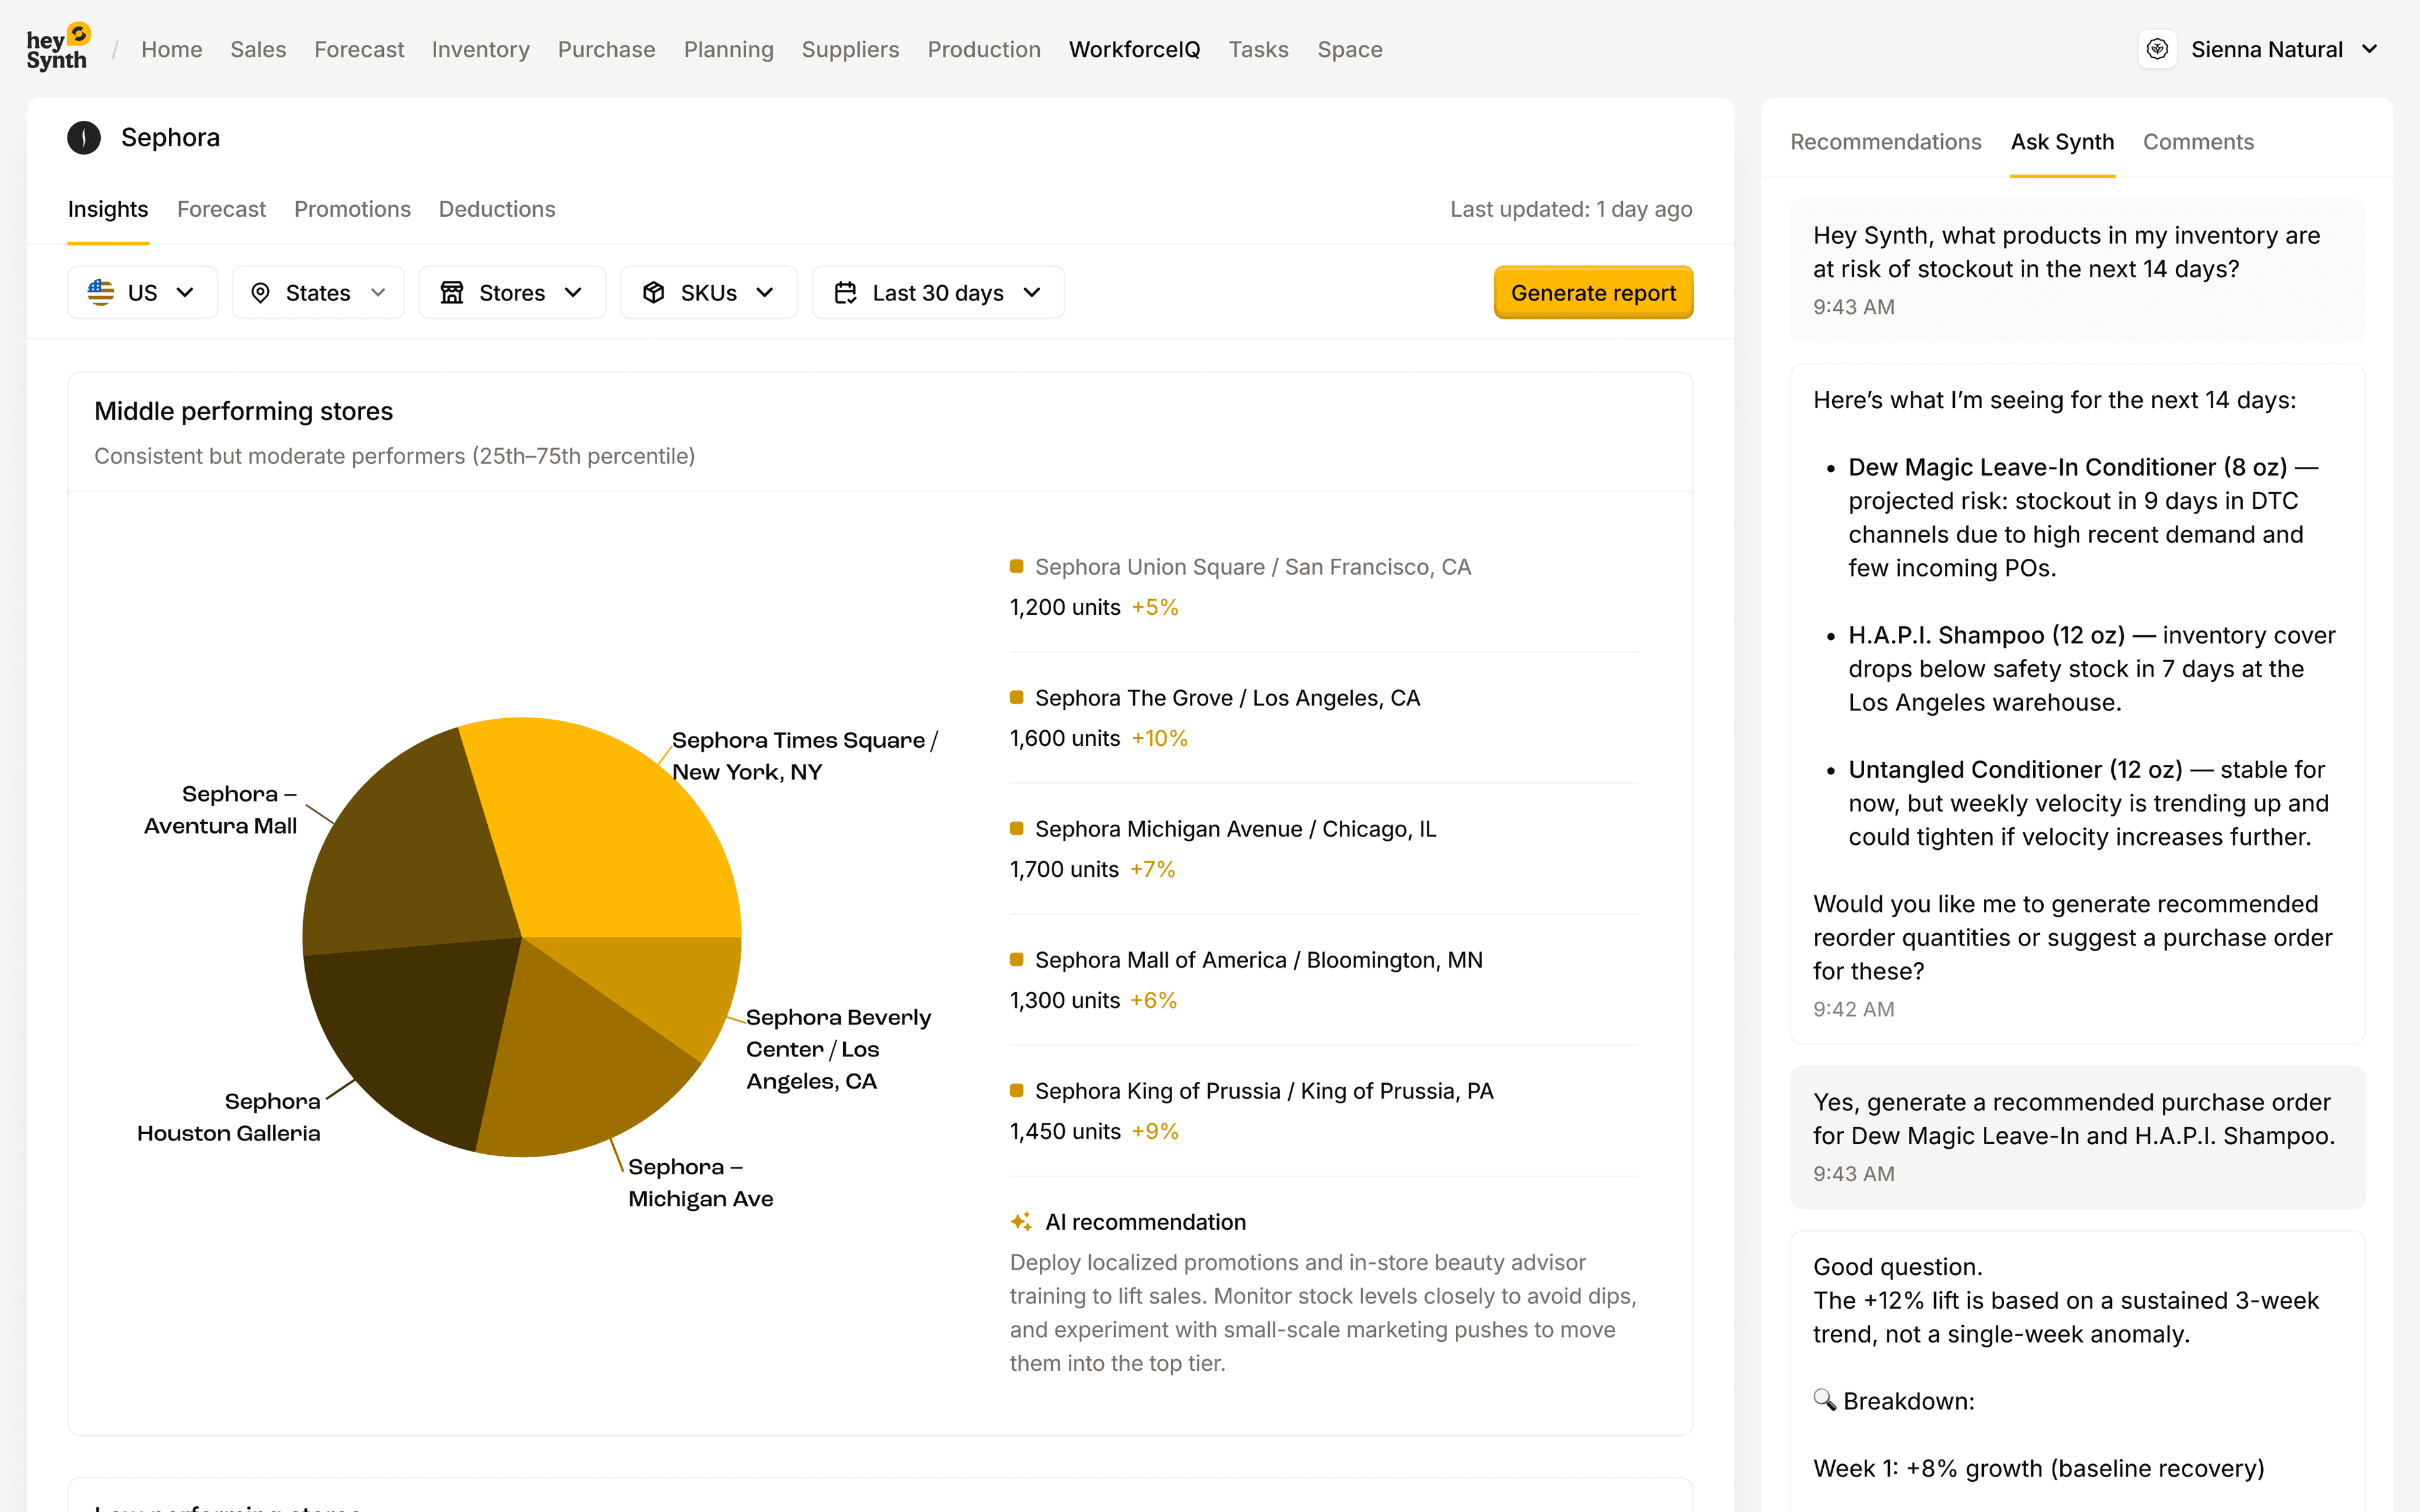Open WorkforceIQ from the top navigation

tap(1134, 49)
